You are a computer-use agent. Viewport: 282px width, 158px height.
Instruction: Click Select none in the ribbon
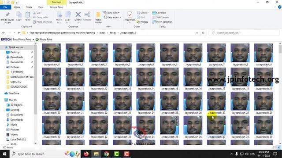160,17
